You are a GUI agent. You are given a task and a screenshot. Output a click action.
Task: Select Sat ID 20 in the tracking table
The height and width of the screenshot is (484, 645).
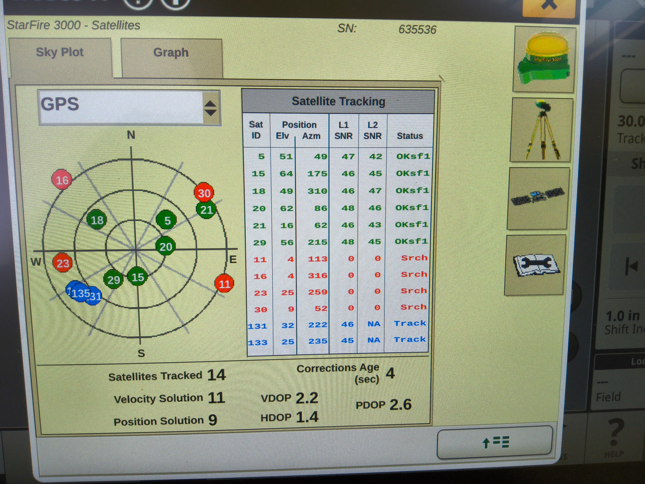pyautogui.click(x=259, y=209)
